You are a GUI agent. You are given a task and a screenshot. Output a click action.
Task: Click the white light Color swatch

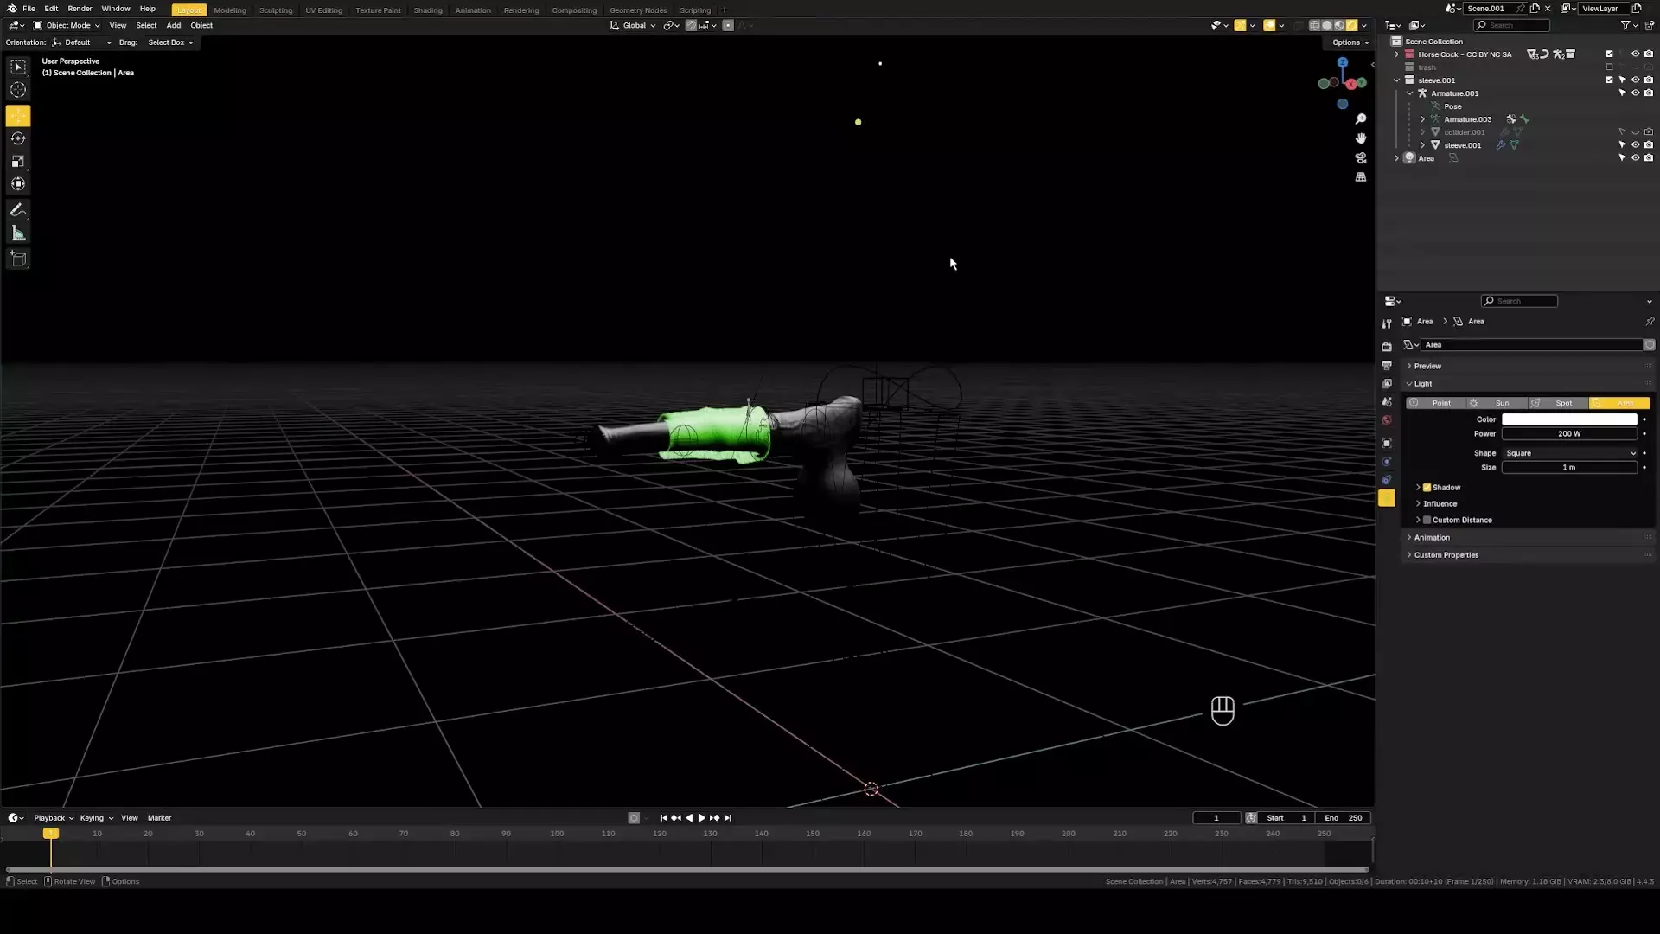tap(1569, 419)
